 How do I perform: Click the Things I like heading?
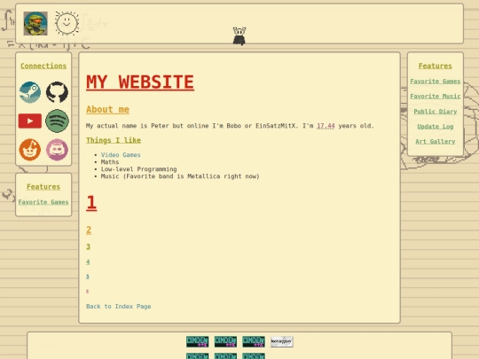pos(114,140)
